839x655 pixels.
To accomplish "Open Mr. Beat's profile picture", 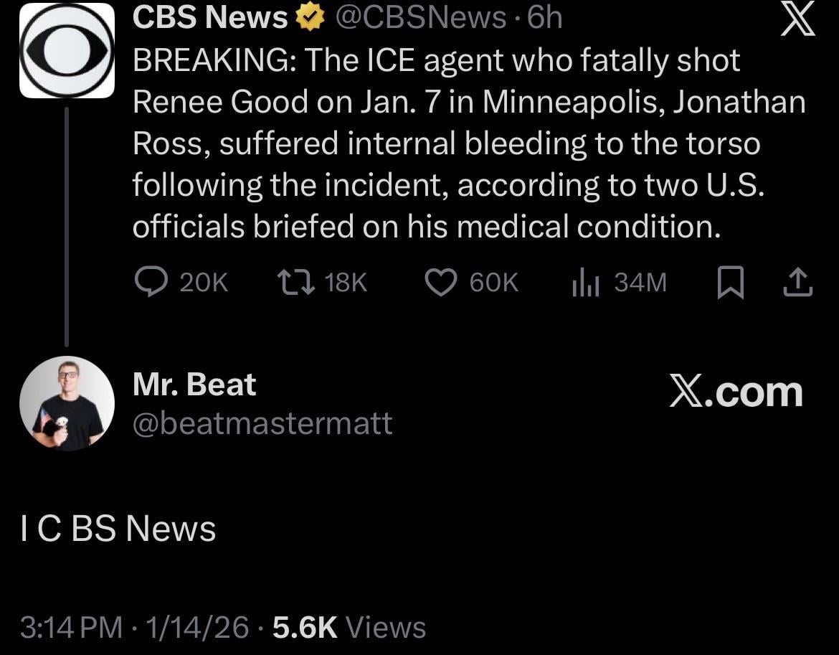I will [x=67, y=403].
